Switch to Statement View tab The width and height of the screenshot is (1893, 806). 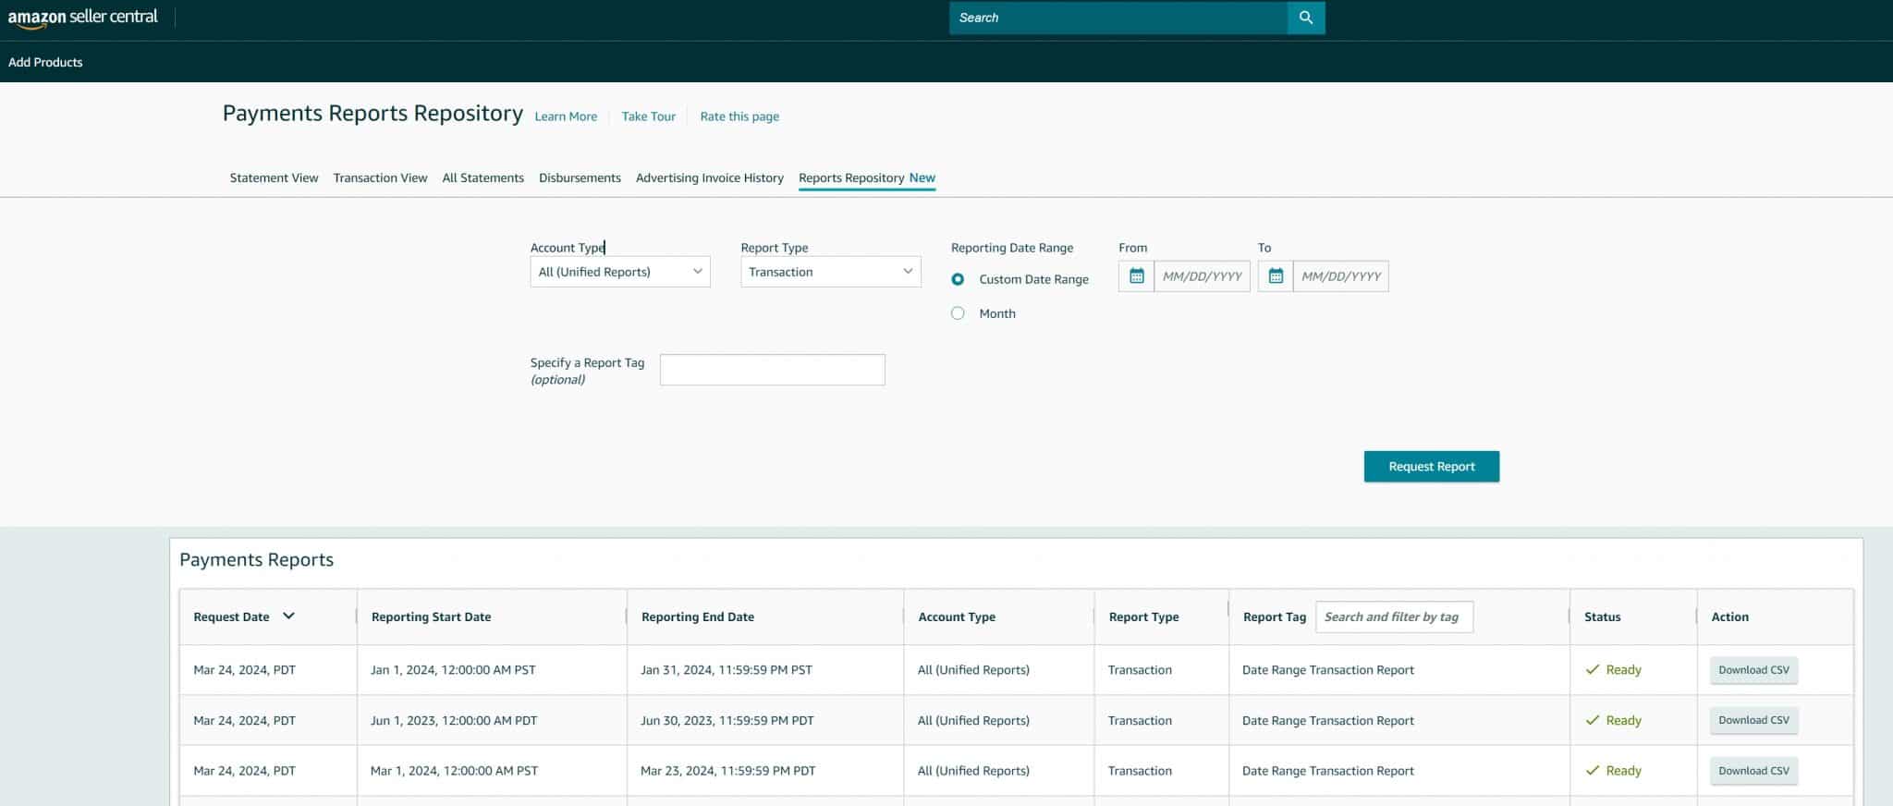274,177
